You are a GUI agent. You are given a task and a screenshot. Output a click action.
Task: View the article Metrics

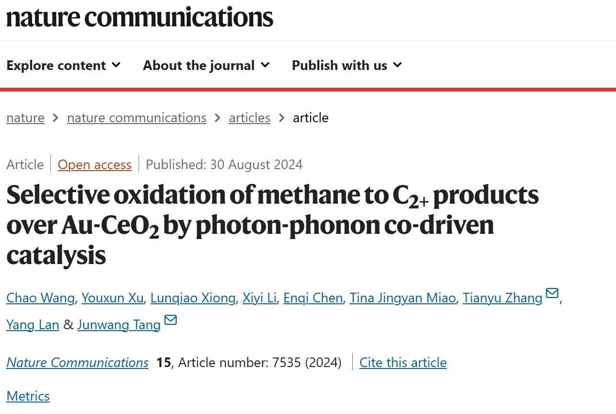click(28, 396)
